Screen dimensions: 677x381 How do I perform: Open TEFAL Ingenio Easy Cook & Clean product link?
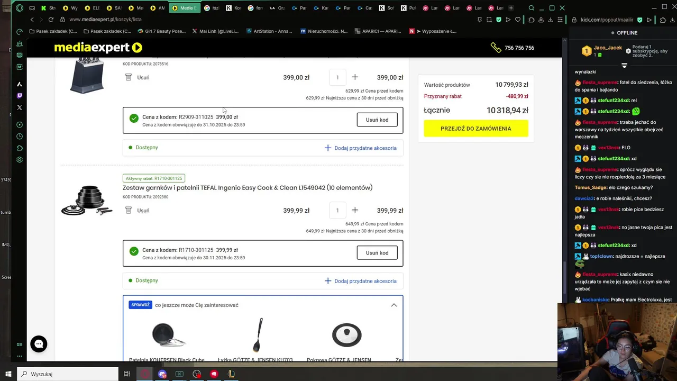click(x=248, y=187)
